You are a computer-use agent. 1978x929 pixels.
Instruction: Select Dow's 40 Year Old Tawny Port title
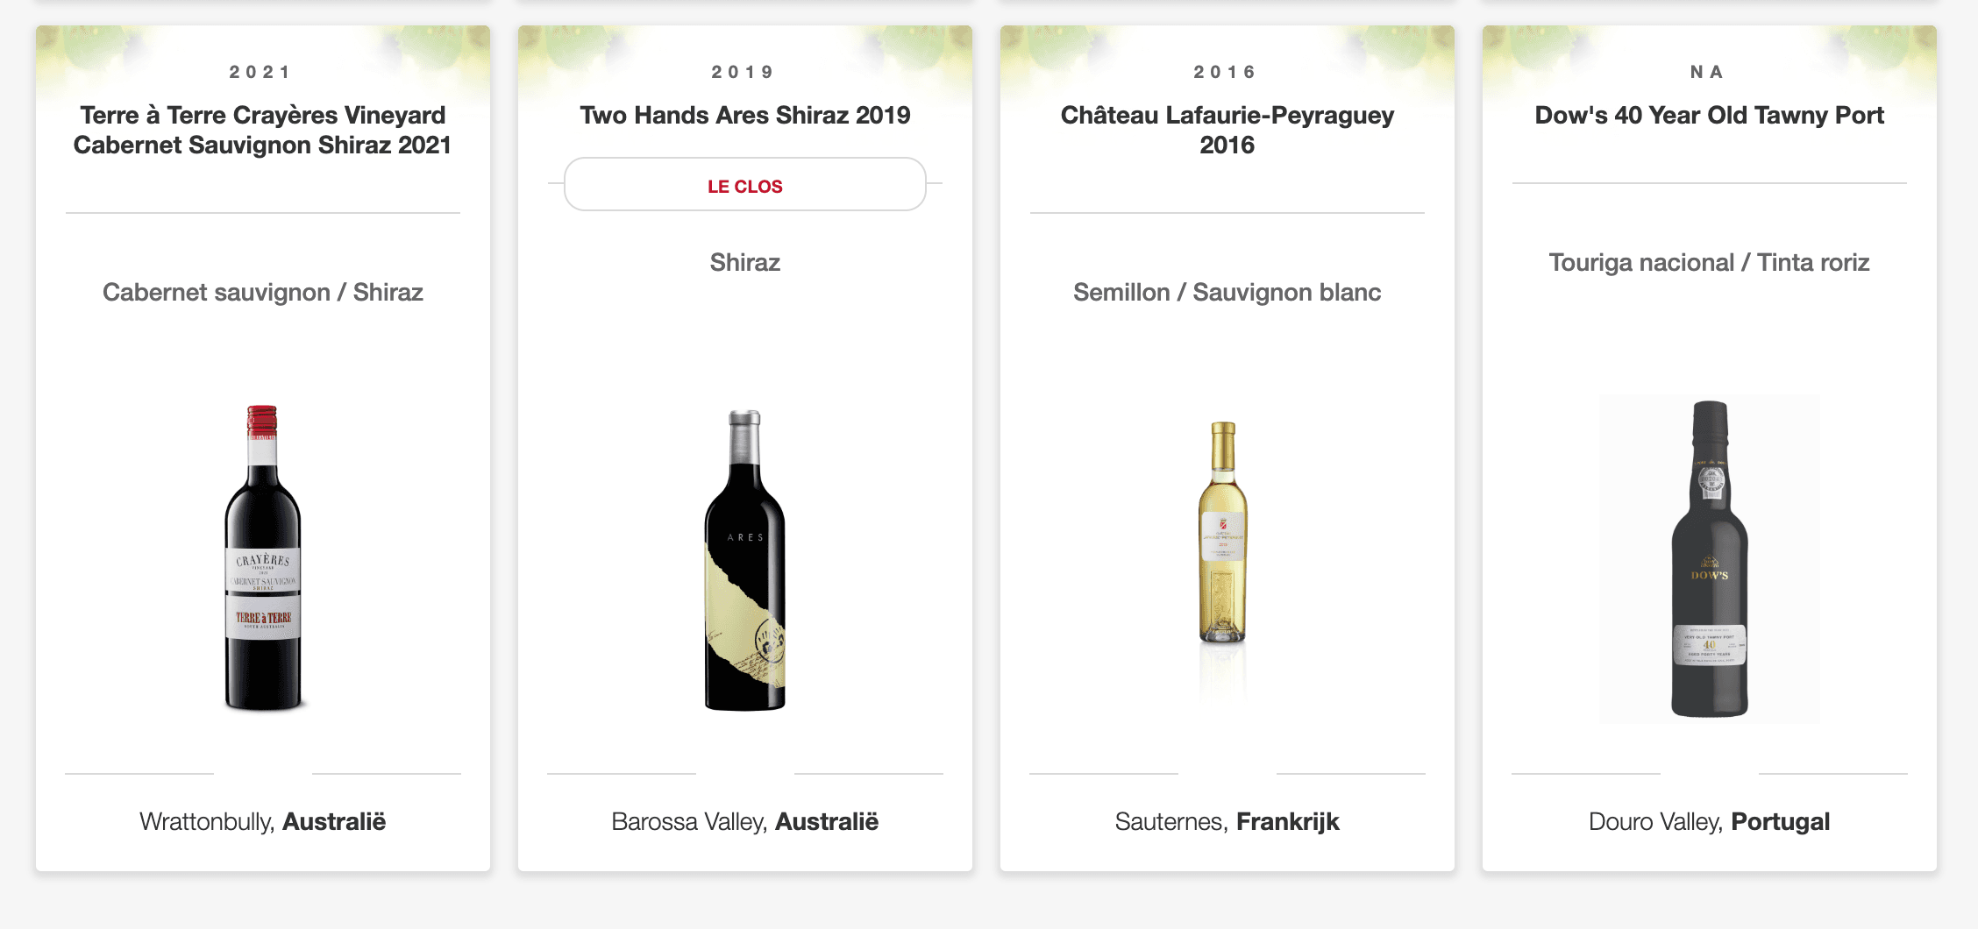pyautogui.click(x=1709, y=115)
